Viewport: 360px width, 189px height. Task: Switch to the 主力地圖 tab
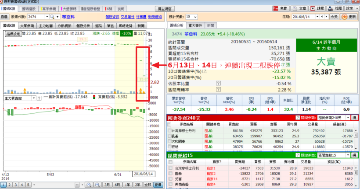tap(45, 26)
